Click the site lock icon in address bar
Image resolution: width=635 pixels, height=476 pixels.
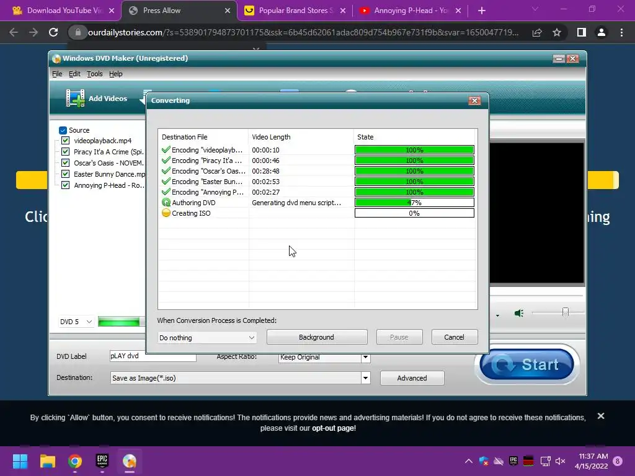click(x=78, y=32)
